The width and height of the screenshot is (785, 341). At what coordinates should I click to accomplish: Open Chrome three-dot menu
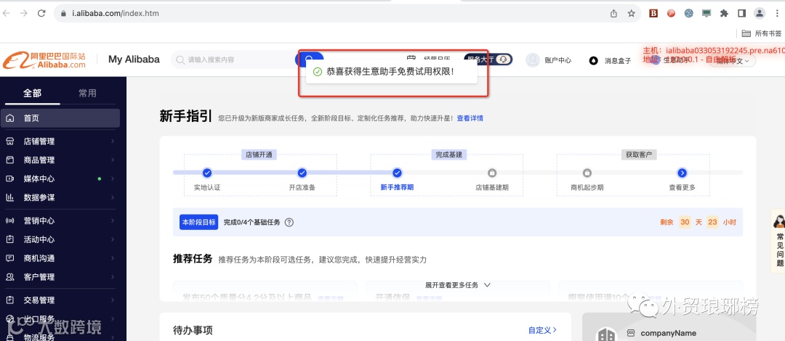[776, 14]
